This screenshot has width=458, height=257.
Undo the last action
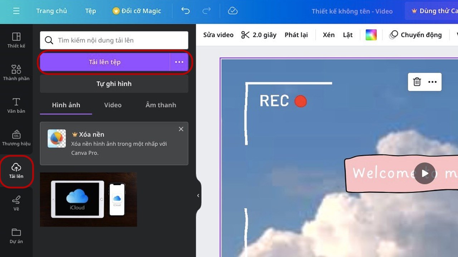point(185,11)
